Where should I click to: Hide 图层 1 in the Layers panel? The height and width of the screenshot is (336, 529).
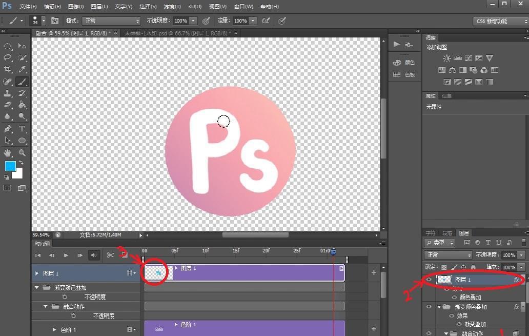click(x=429, y=279)
